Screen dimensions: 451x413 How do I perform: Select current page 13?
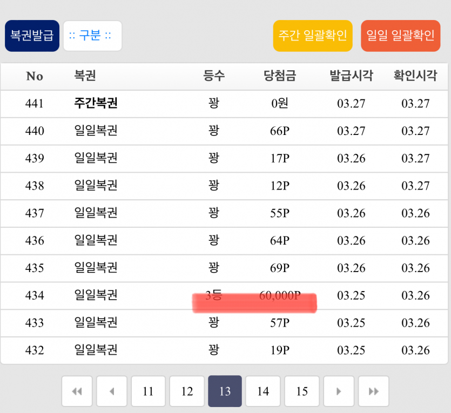click(225, 391)
